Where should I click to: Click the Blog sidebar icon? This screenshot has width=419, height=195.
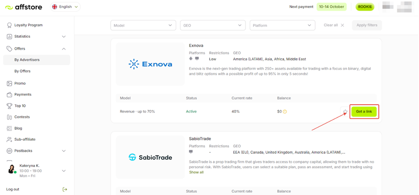click(x=9, y=128)
